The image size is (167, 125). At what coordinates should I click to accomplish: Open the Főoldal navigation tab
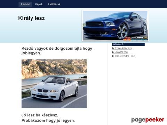[25, 4]
